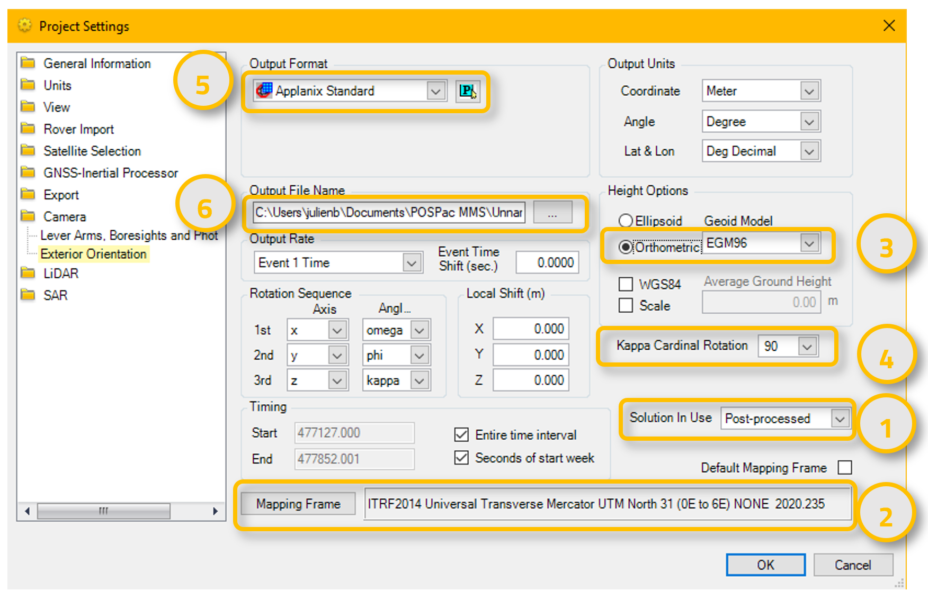Check the Scale option
The width and height of the screenshot is (928, 600).
626,305
